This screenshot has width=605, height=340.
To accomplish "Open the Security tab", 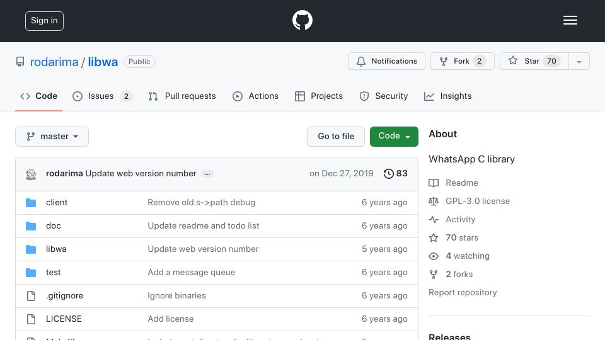I will coord(384,96).
